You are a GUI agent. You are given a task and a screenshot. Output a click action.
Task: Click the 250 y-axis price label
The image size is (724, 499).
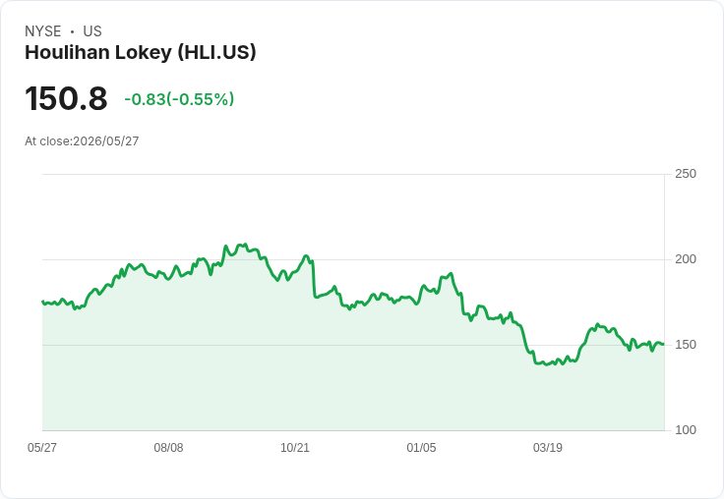[686, 174]
